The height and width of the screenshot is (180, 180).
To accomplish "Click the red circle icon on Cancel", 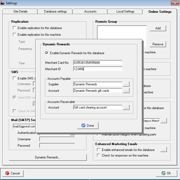I will pyautogui.click(x=7, y=173).
